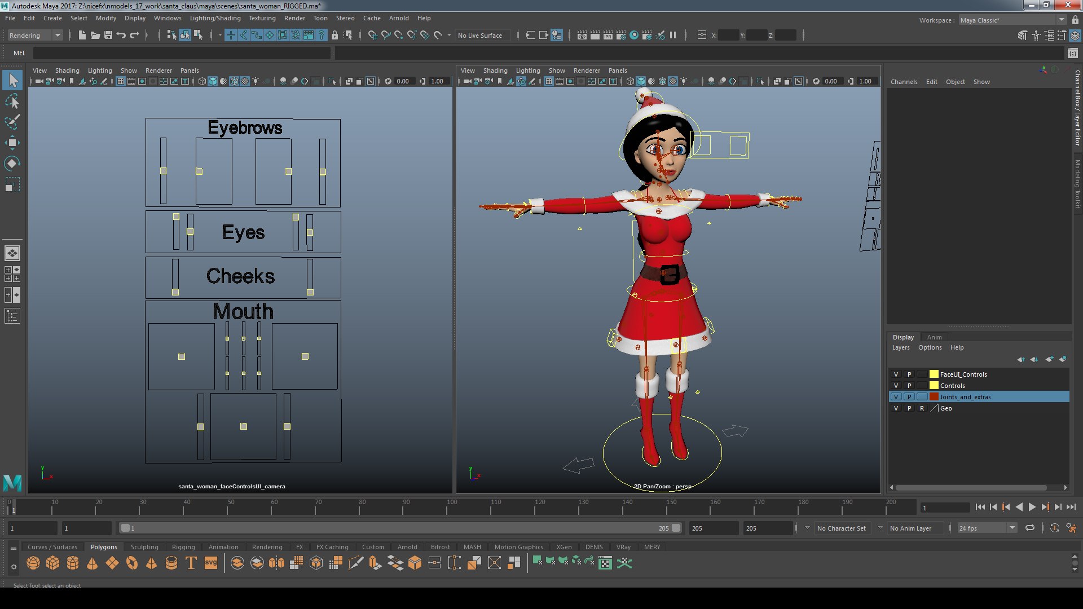Select the arrow Select tool in toolbox
This screenshot has height=609, width=1083.
click(12, 80)
